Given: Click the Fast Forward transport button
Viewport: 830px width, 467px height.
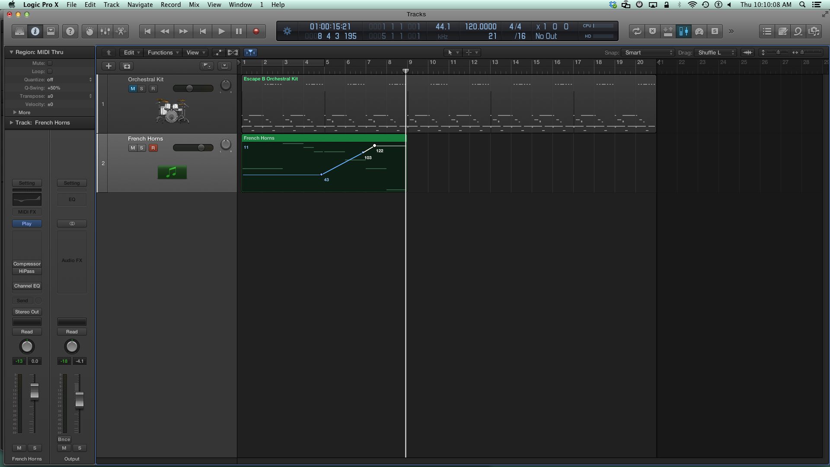Looking at the screenshot, I should click(x=183, y=31).
